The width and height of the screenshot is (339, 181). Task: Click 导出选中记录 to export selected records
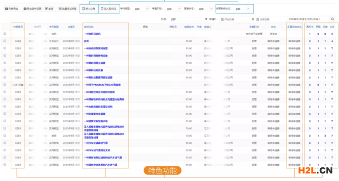tap(32, 8)
